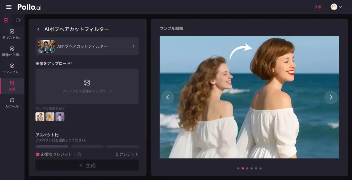The height and width of the screenshot is (180, 352).
Task: Jump to the third carousel dot
Action: point(247,168)
